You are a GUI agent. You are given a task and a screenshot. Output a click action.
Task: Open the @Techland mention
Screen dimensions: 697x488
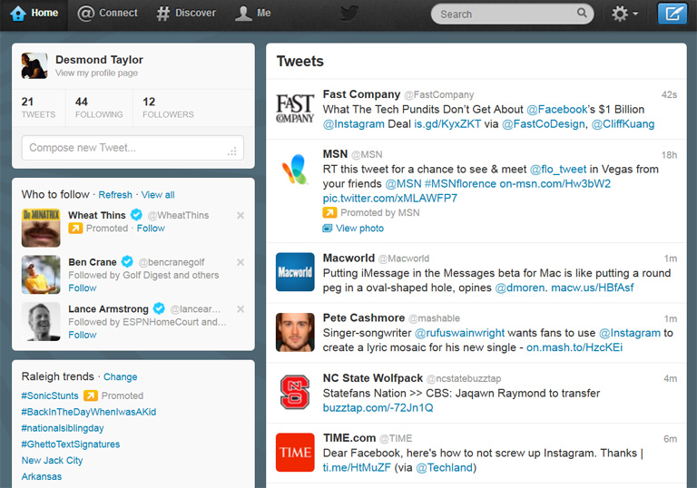tap(444, 467)
